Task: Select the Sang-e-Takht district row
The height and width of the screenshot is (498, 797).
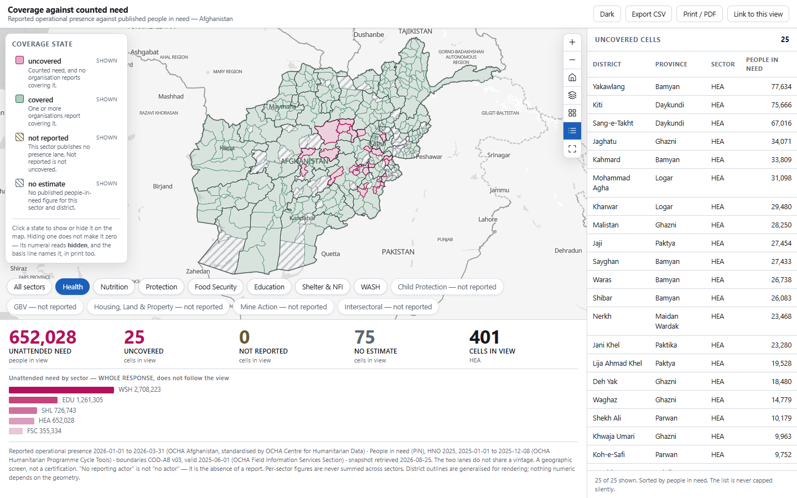Action: coord(692,123)
